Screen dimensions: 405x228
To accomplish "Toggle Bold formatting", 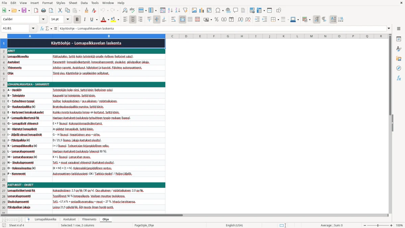I will click(77, 20).
